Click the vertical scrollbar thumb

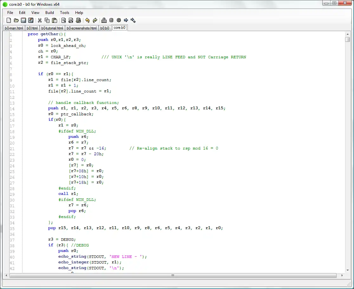(347, 40)
